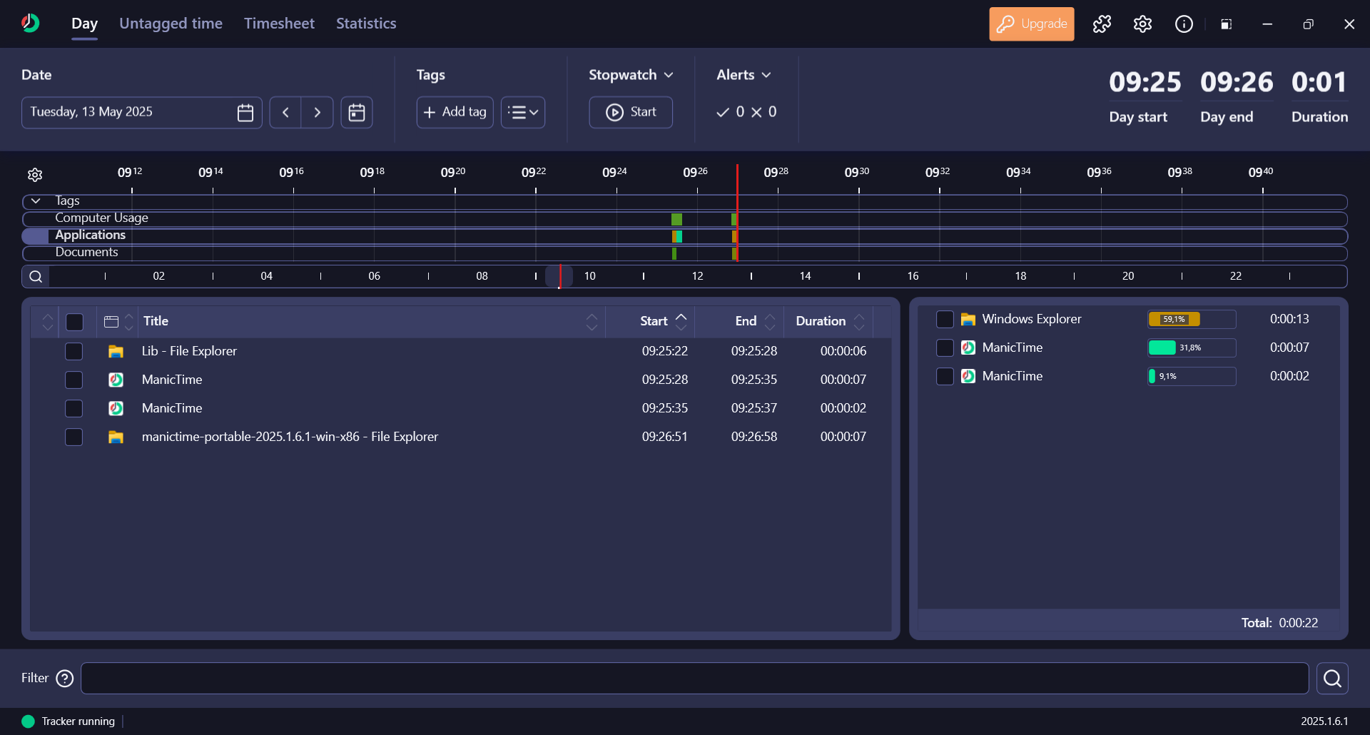Click the green Computer Usage block near 09:25
The image size is (1370, 735).
(x=676, y=219)
